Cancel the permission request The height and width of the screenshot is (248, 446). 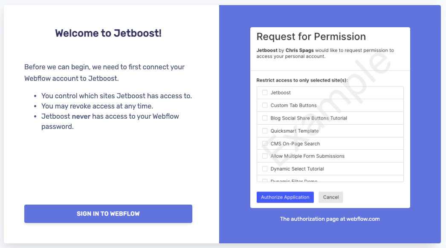(331, 197)
